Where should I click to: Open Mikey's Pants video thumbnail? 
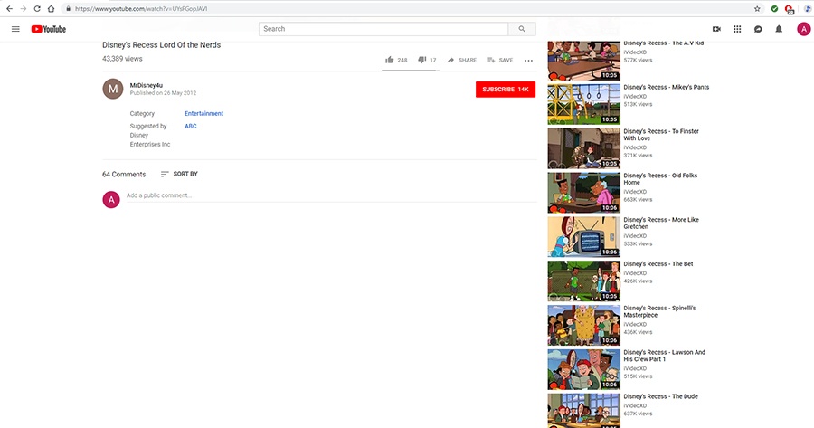tap(583, 104)
